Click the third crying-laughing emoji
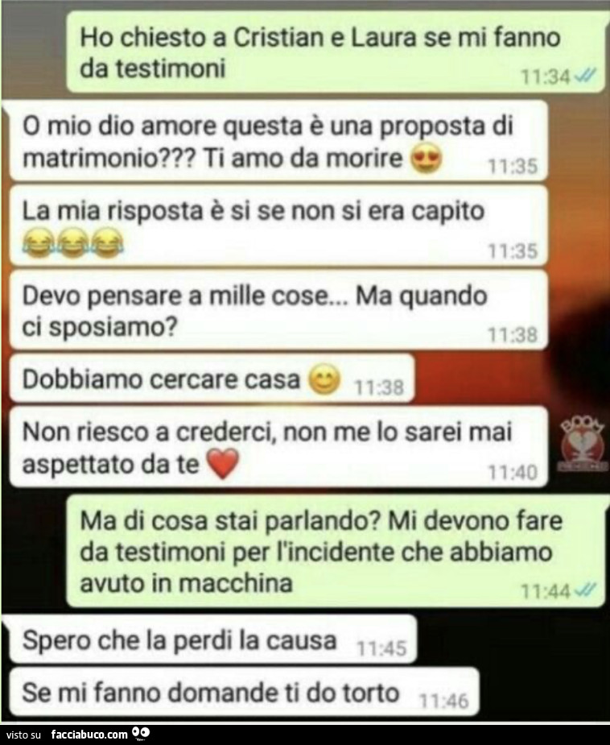Viewport: 610px width, 745px height. pos(107,242)
